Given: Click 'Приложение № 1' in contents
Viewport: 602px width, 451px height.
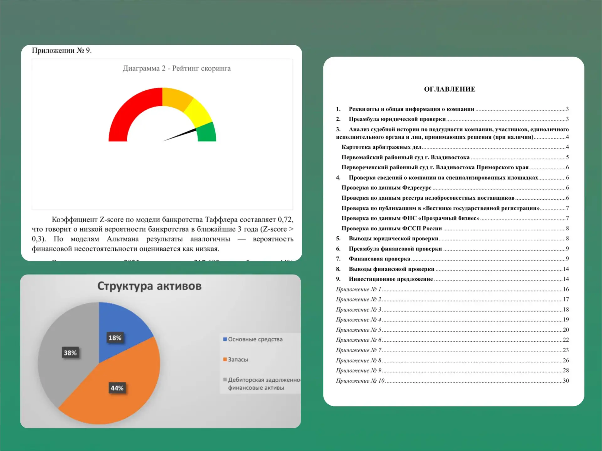Looking at the screenshot, I should point(452,289).
